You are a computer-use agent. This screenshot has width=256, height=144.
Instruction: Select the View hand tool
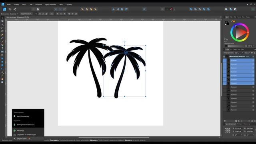coord(2,79)
